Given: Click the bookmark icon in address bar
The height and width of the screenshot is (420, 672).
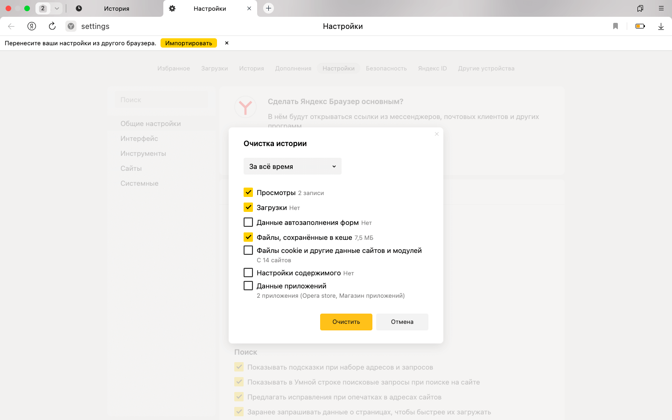Looking at the screenshot, I should [x=616, y=26].
